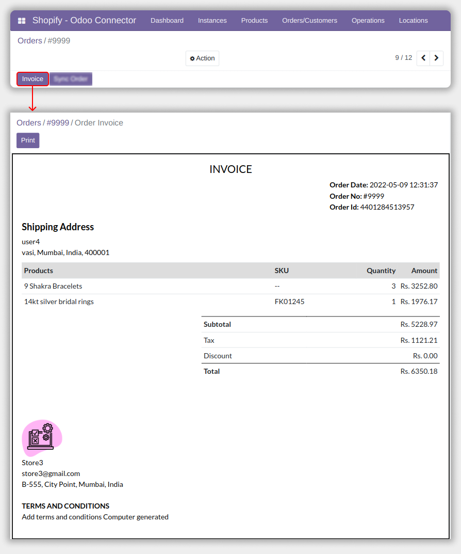This screenshot has width=461, height=554.
Task: Click Order Id 4401284513957
Action: (372, 207)
